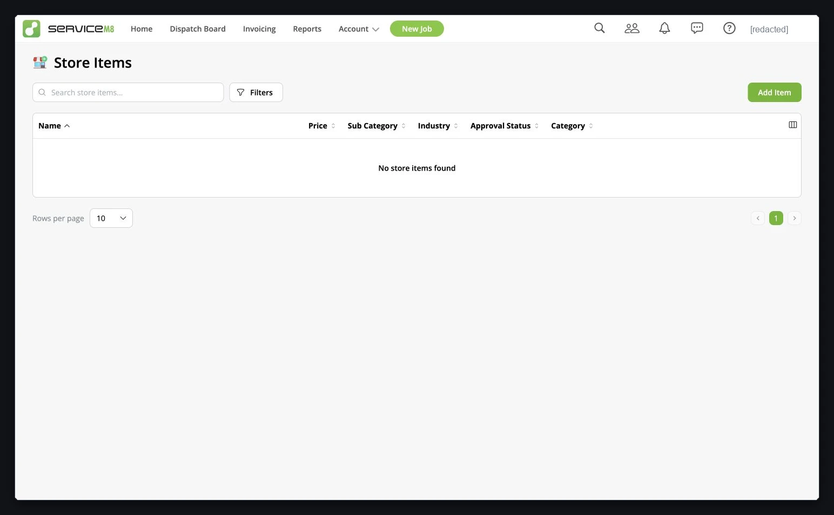Screen dimensions: 834x515
Task: Navigate to Invoicing
Action: [x=259, y=29]
